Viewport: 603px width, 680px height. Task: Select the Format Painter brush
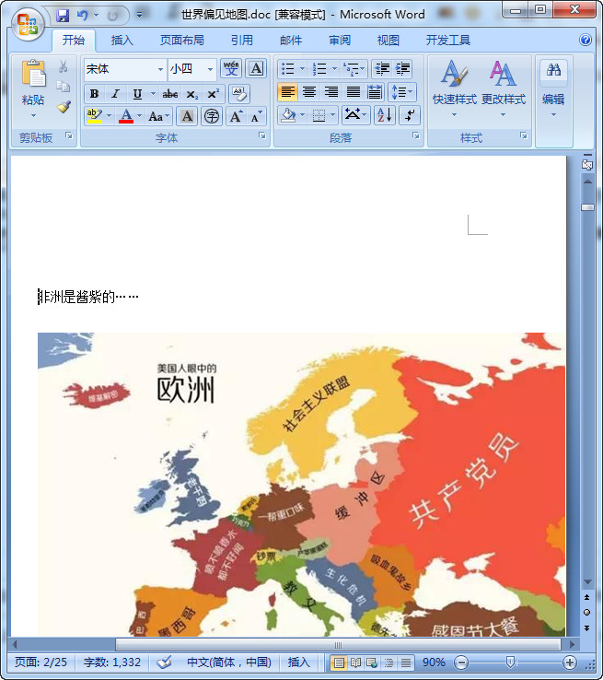(x=64, y=107)
